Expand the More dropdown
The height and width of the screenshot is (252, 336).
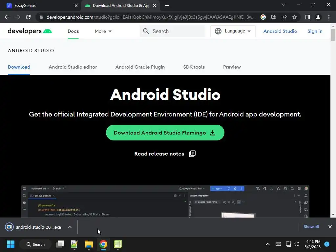pyautogui.click(x=103, y=31)
